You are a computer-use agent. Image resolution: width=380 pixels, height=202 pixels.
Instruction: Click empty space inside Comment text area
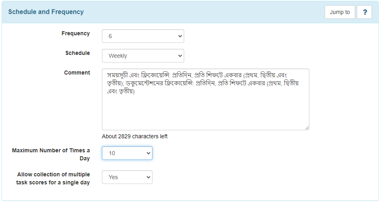point(205,111)
